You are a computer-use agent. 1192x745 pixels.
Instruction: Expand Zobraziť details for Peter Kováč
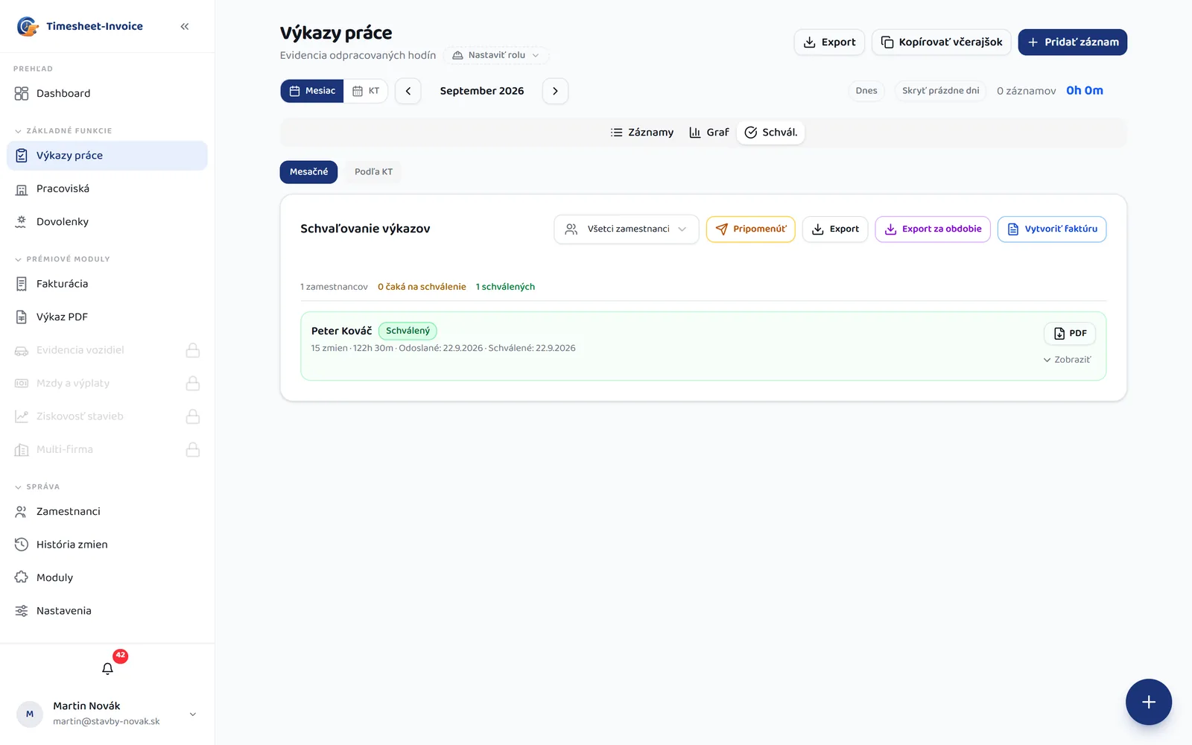(1067, 360)
